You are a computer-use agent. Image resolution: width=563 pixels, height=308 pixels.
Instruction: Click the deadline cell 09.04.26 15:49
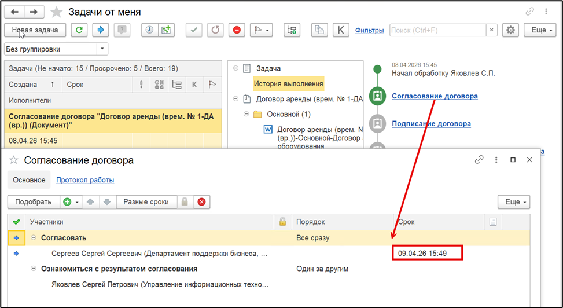tap(427, 254)
